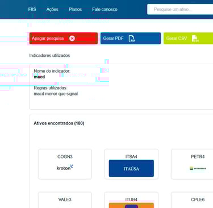Open the Ações menu item
Image resolution: width=213 pixels, height=208 pixels.
[52, 9]
